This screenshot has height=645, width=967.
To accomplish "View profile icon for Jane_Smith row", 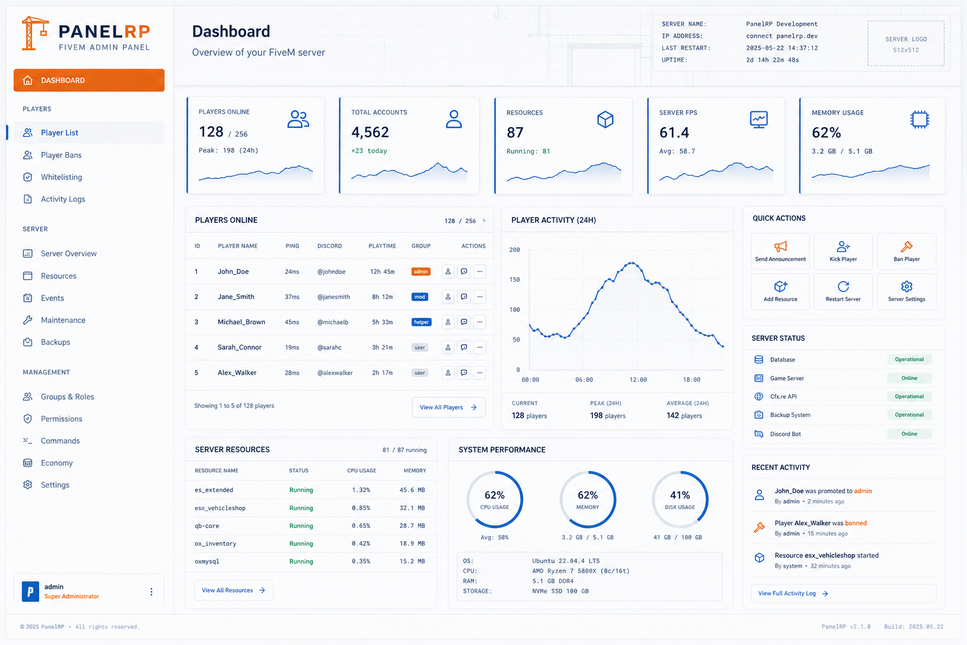I will [x=448, y=297].
